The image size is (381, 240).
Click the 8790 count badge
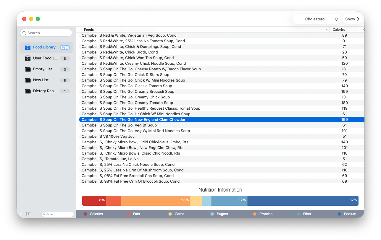(65, 47)
